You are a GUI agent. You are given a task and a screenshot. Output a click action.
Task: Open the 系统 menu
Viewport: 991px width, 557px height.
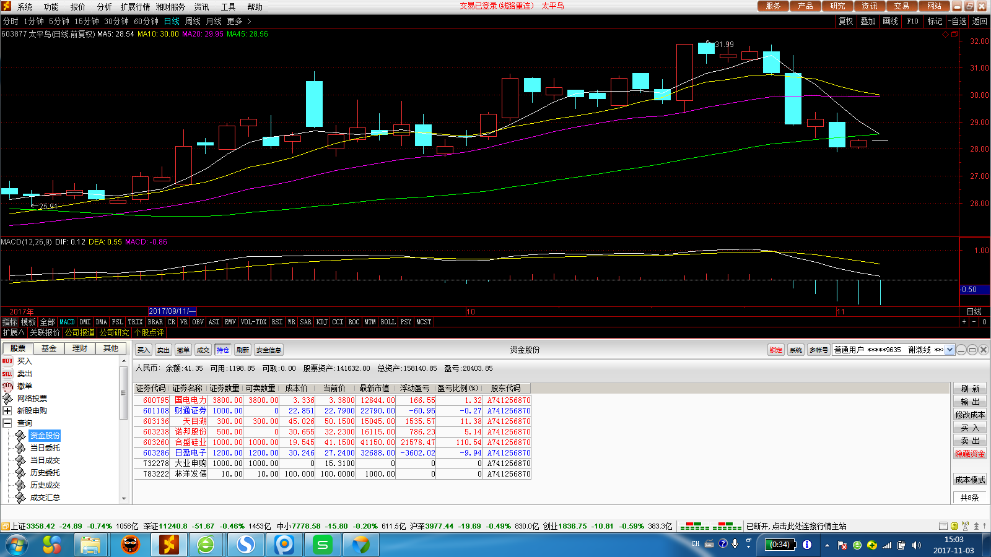click(x=25, y=7)
